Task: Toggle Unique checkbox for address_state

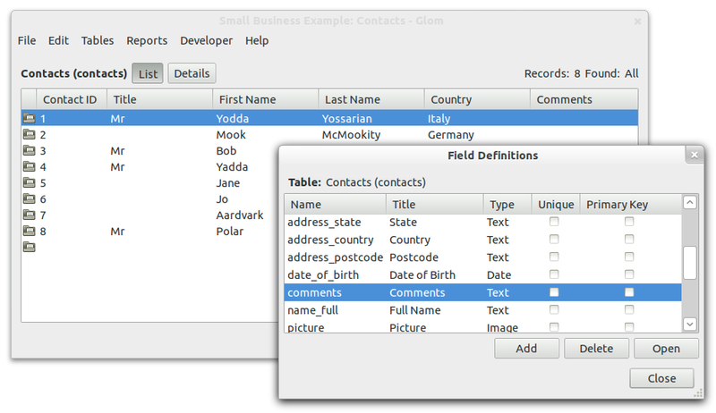Action: pyautogui.click(x=554, y=222)
